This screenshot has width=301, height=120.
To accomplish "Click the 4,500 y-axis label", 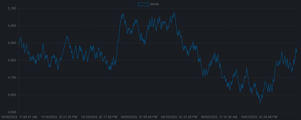I will tap(12, 112).
